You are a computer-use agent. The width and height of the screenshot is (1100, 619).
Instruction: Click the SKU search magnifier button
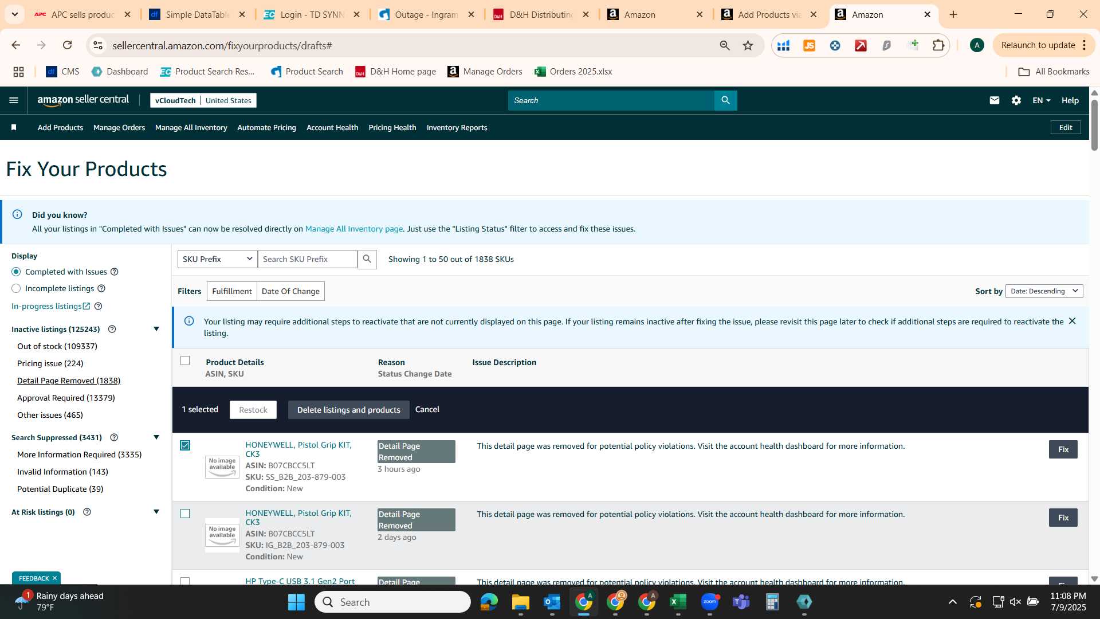pyautogui.click(x=367, y=259)
